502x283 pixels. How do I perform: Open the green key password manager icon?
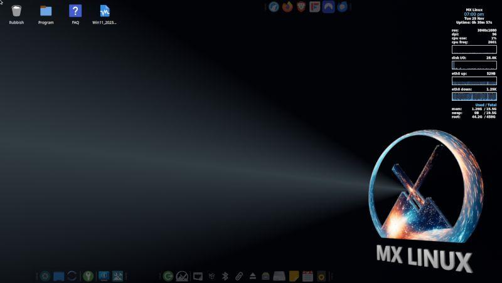[88, 276]
